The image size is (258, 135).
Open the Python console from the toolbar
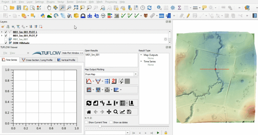tap(43, 15)
